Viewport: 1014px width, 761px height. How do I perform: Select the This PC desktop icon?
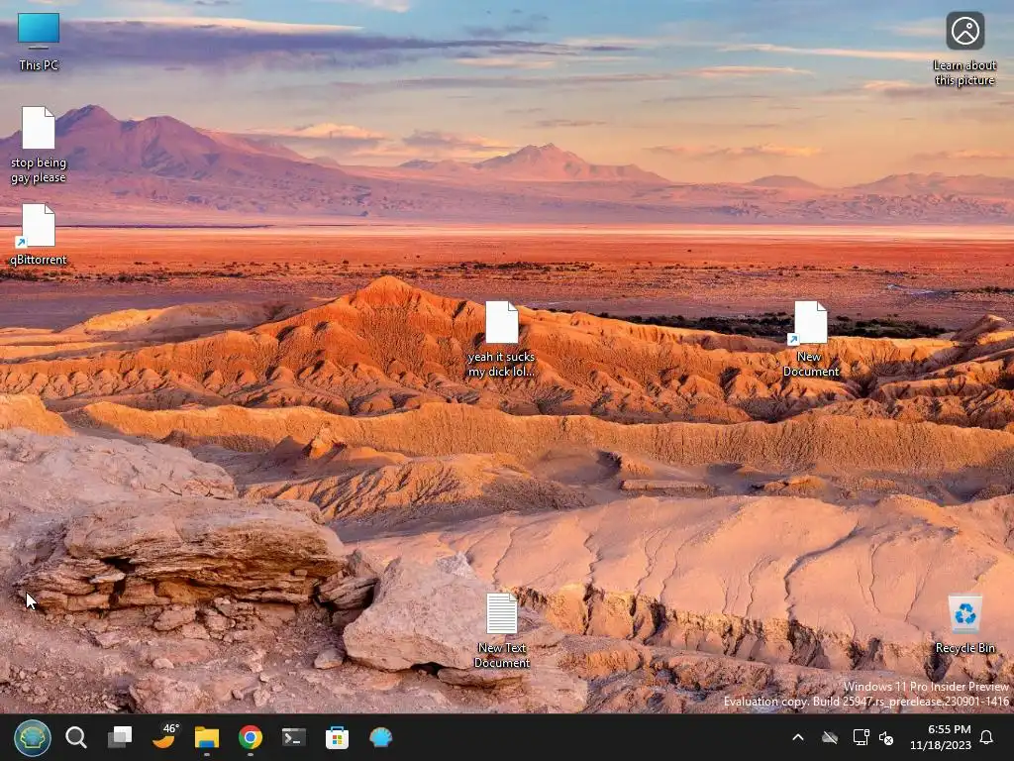pyautogui.click(x=39, y=41)
